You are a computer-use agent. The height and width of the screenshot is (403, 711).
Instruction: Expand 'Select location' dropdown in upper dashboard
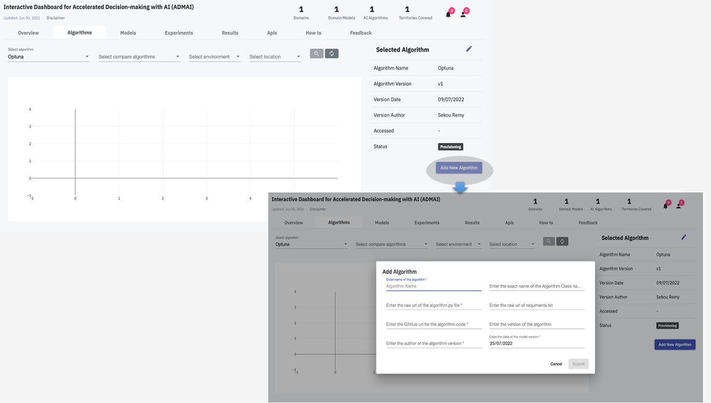(275, 57)
